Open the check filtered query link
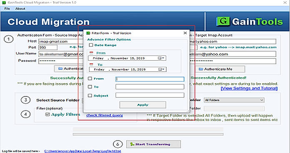The height and width of the screenshot is (153, 290). [105, 115]
